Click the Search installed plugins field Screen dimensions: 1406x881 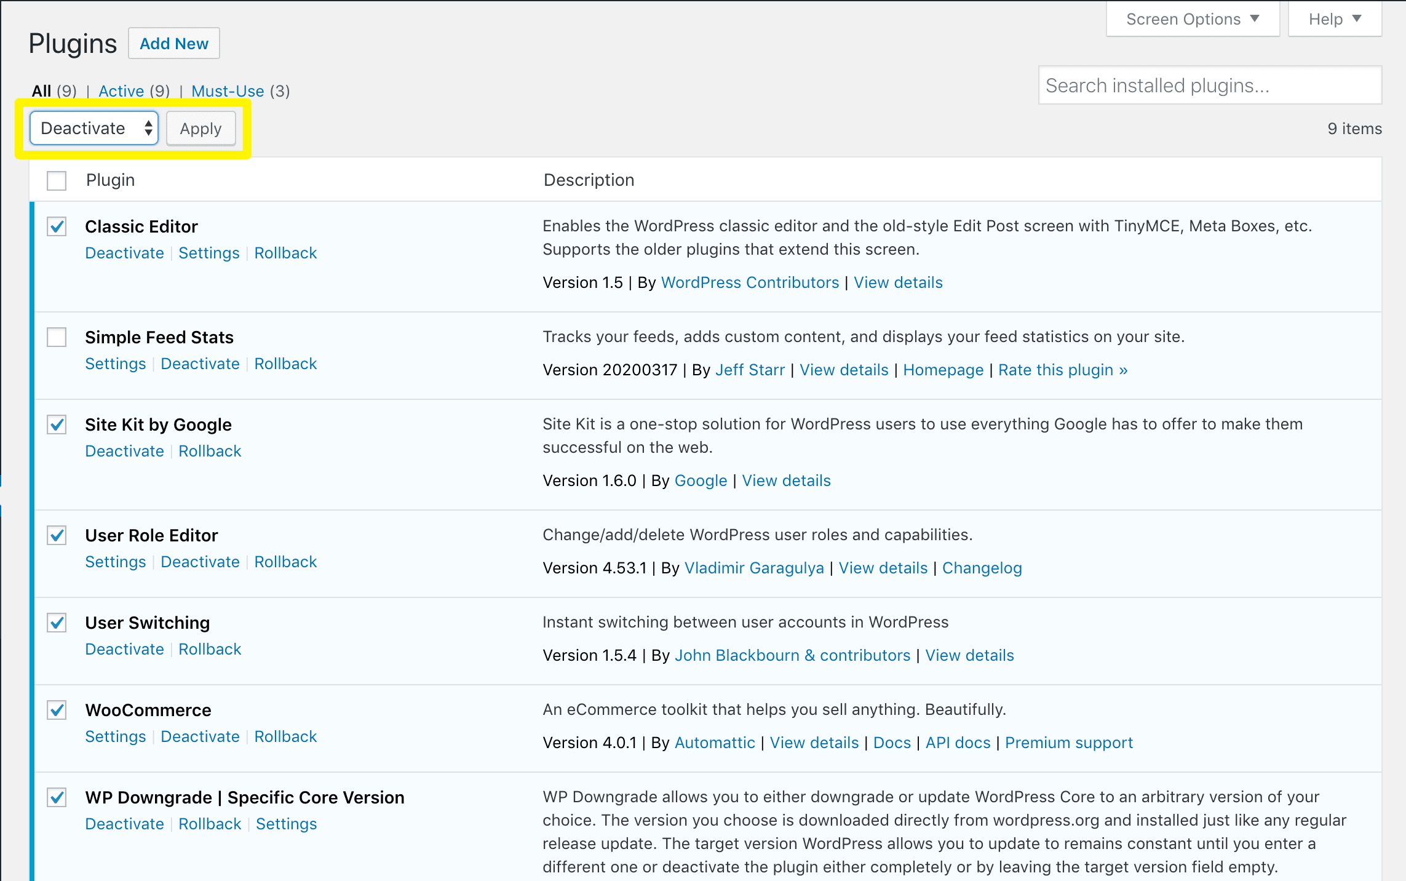pyautogui.click(x=1209, y=86)
